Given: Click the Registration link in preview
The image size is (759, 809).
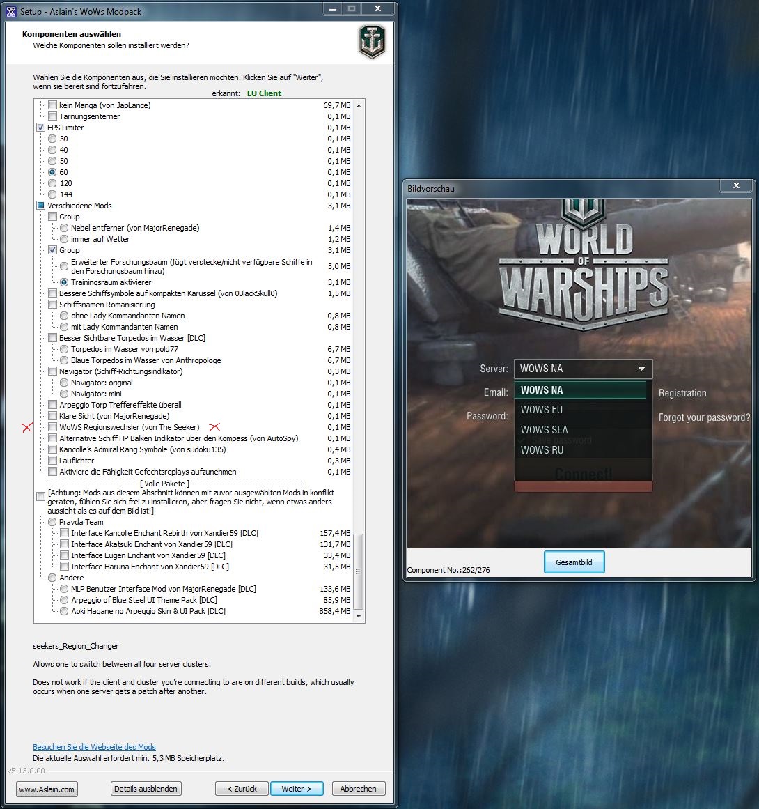Looking at the screenshot, I should coord(682,393).
